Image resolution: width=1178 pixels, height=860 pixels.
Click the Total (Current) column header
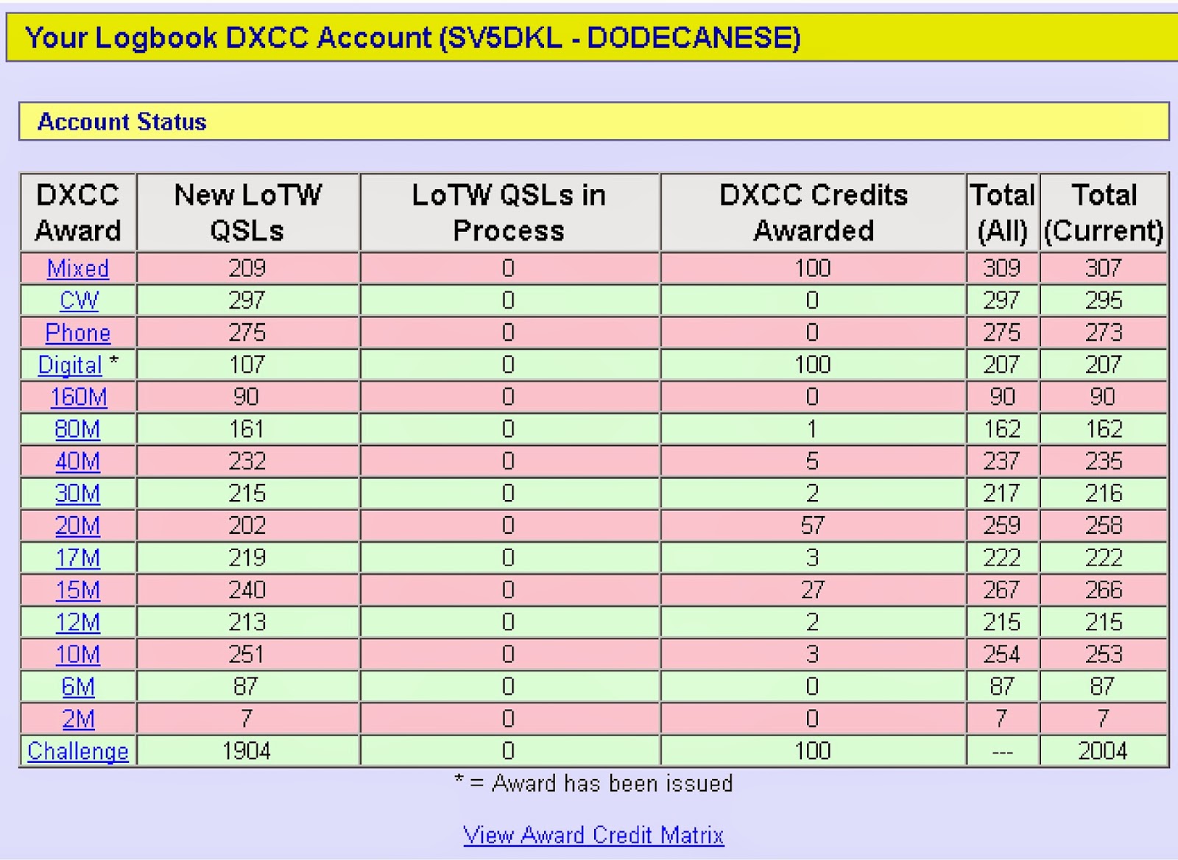click(1102, 213)
